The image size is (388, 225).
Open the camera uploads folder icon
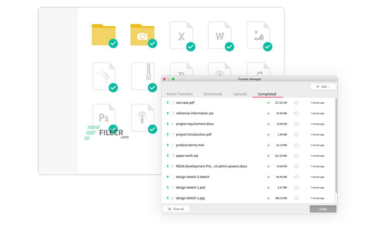[x=142, y=35]
